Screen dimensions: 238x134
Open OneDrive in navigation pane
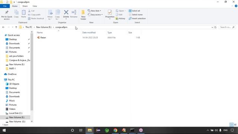[12, 74]
